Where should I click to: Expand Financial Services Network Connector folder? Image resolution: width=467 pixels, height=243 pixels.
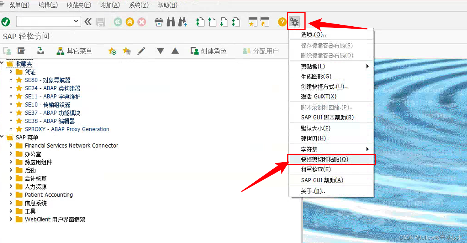11,145
